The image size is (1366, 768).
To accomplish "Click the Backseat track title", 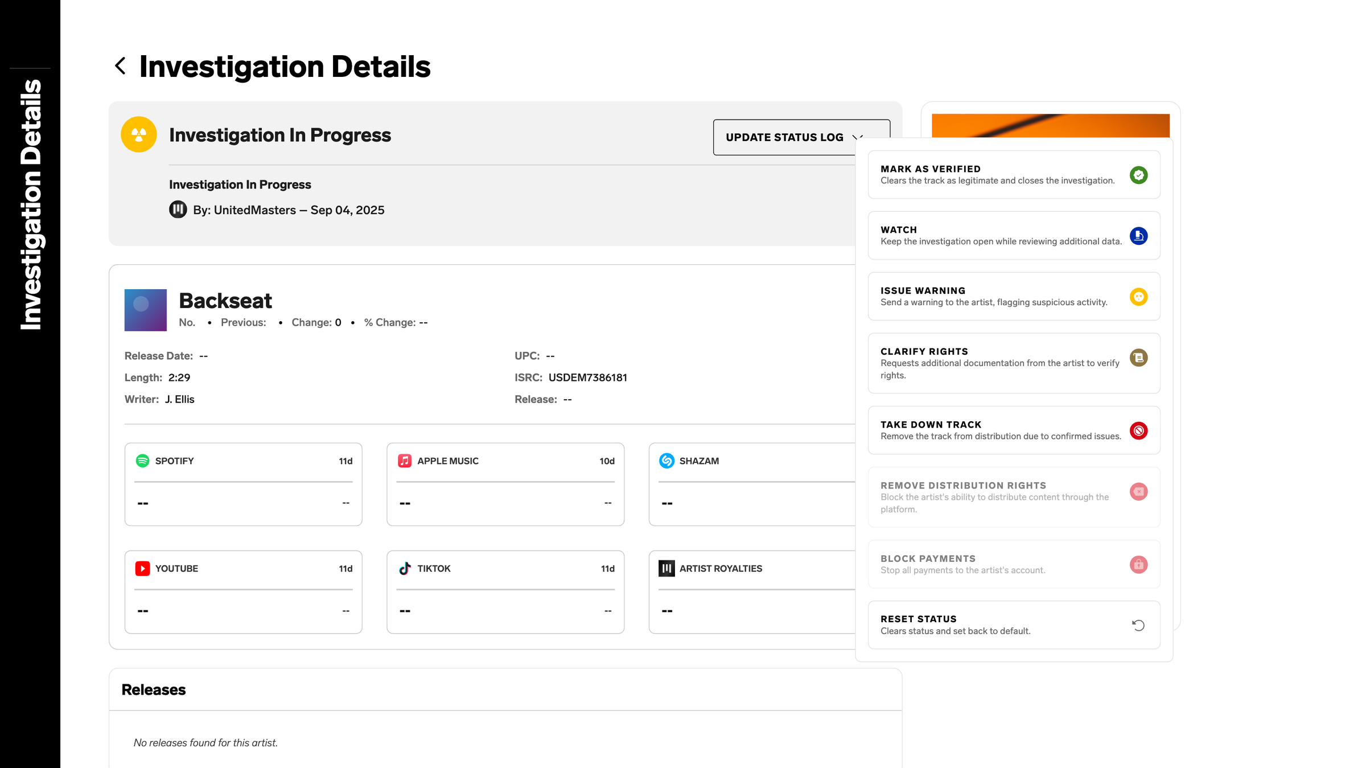I will pyautogui.click(x=225, y=301).
